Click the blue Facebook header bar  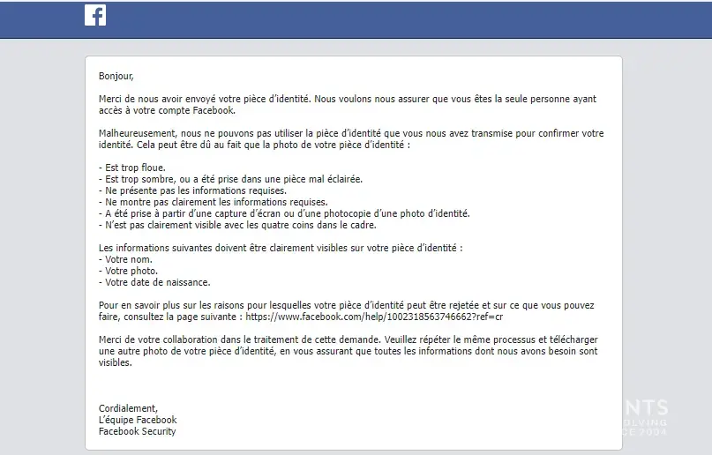tap(397, 18)
